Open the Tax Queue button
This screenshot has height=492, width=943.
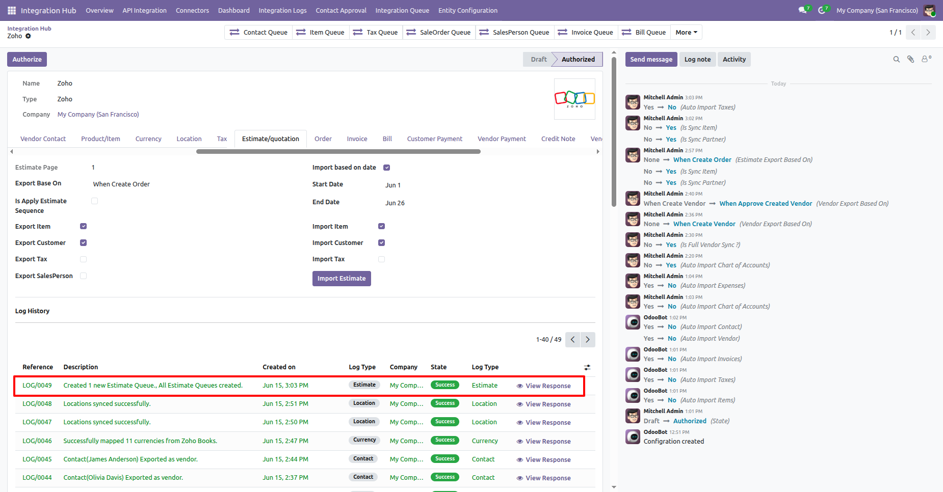click(375, 33)
